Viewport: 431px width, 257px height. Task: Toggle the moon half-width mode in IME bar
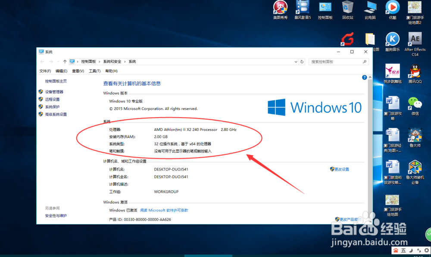411,251
